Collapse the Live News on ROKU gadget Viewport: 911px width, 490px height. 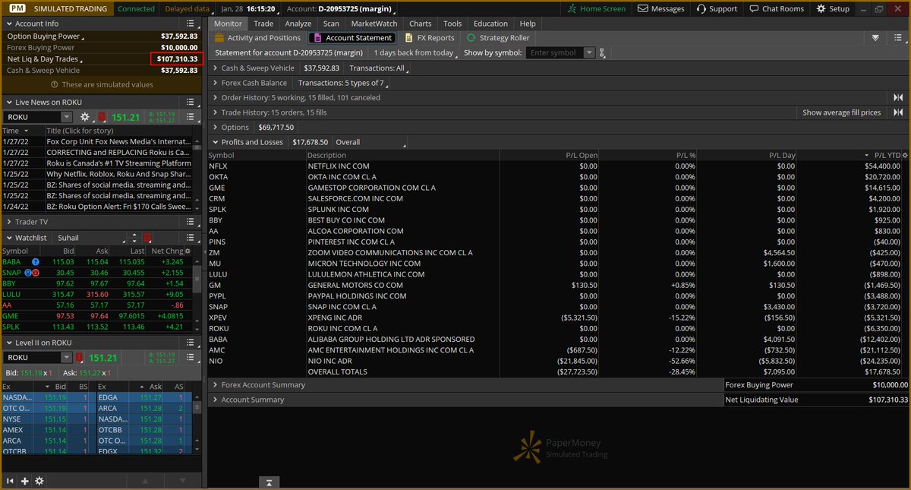[x=9, y=102]
